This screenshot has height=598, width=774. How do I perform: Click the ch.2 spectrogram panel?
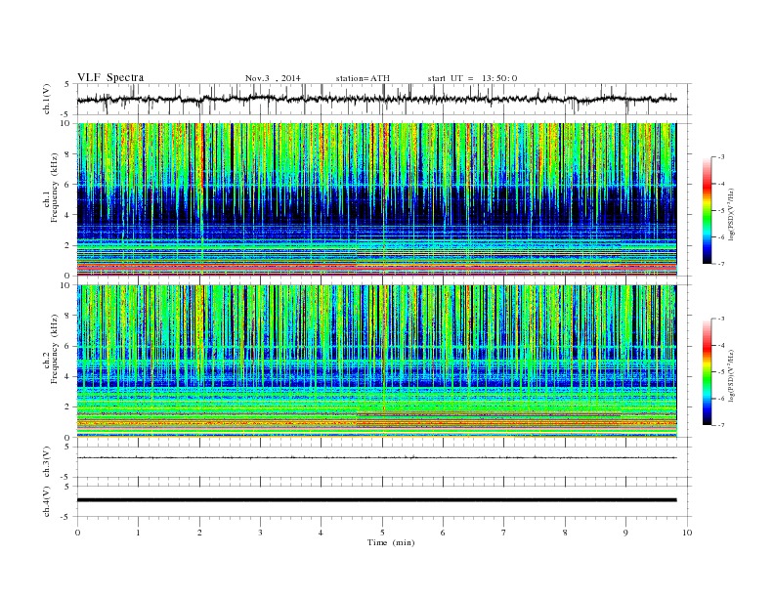tap(376, 362)
